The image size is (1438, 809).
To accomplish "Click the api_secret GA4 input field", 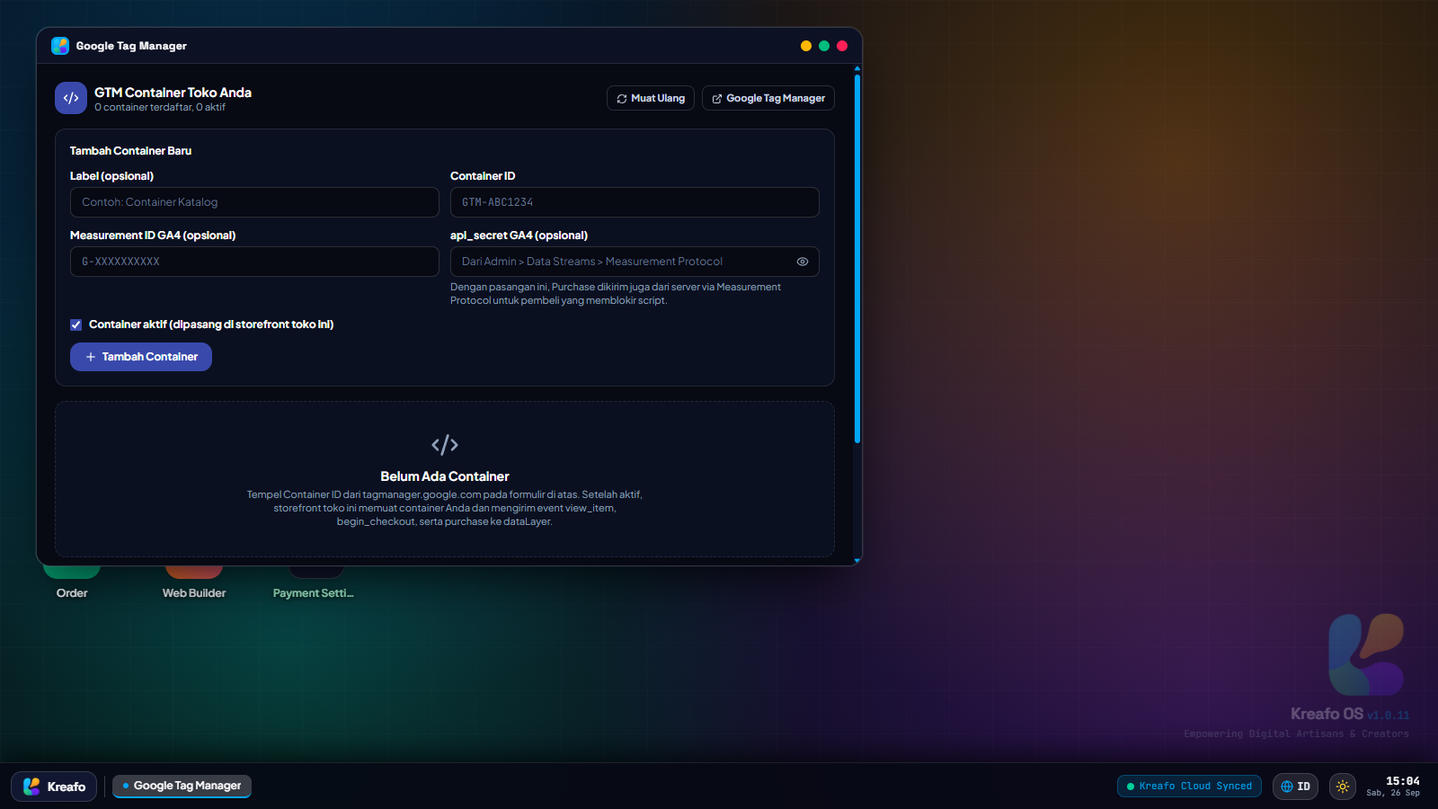I will (x=635, y=262).
